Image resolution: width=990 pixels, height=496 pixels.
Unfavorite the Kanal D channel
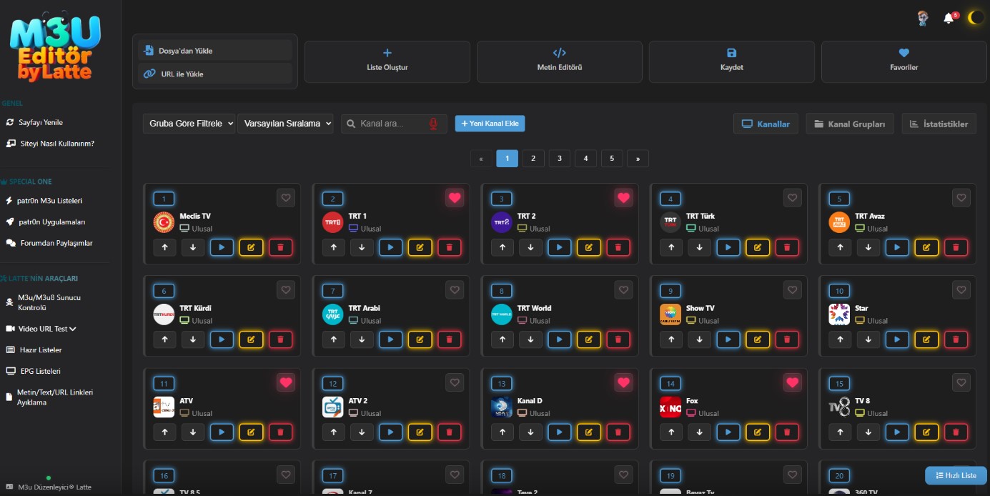(623, 382)
